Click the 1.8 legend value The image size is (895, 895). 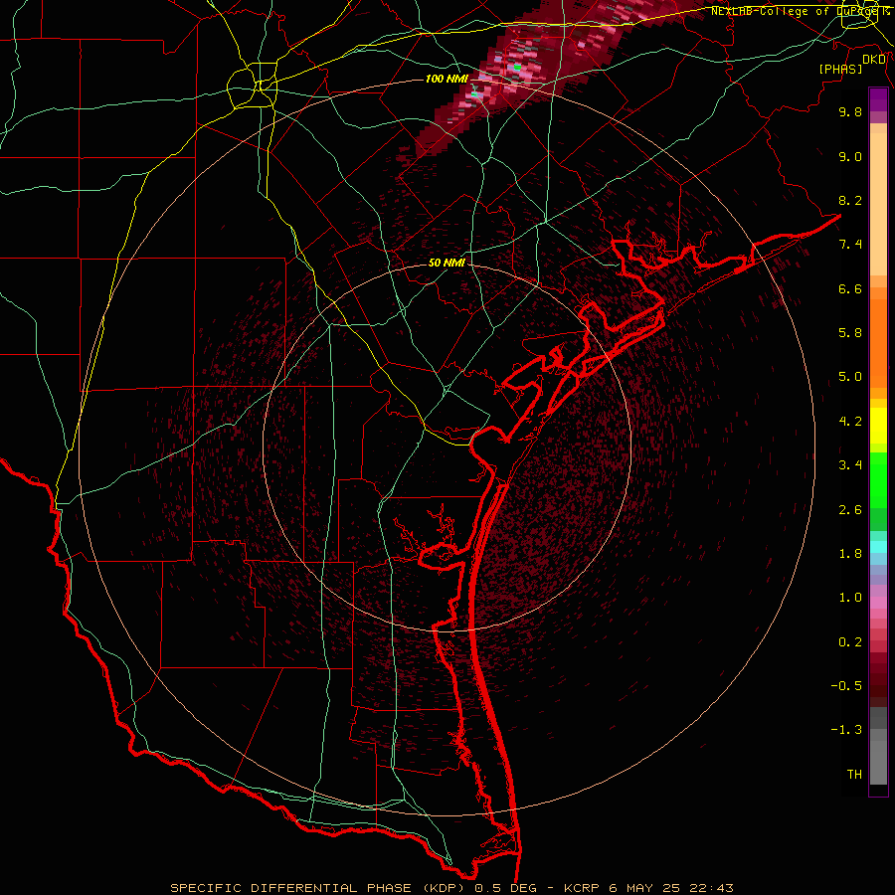pyautogui.click(x=850, y=554)
